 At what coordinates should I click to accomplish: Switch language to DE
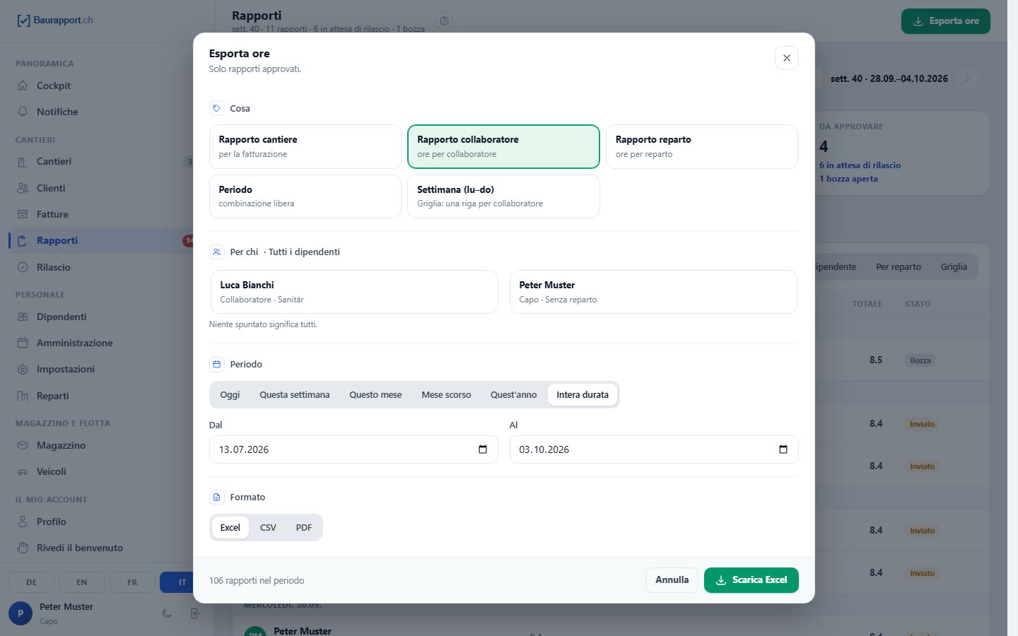32,582
